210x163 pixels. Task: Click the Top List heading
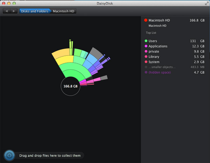pos(151,33)
